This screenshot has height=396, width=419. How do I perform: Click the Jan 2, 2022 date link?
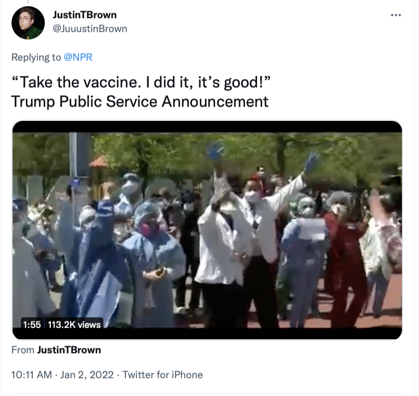87,375
